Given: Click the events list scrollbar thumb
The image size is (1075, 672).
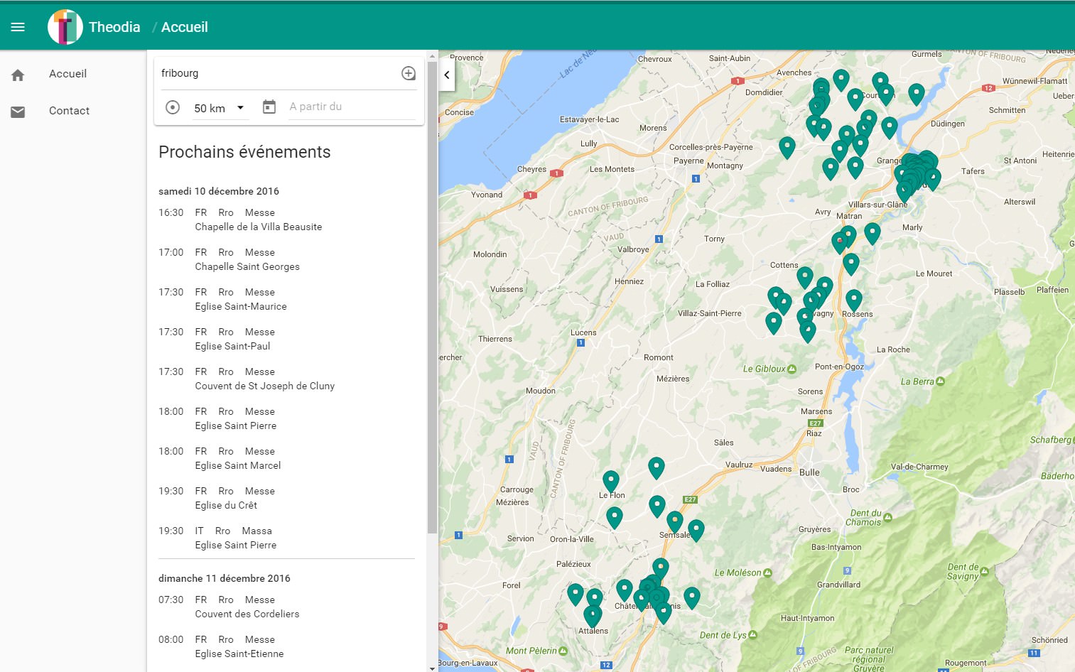Looking at the screenshot, I should (x=432, y=297).
